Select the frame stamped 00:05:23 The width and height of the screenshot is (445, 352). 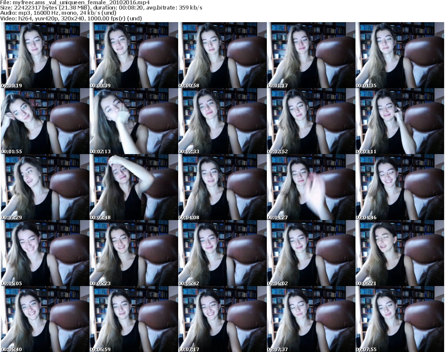[x=134, y=253]
